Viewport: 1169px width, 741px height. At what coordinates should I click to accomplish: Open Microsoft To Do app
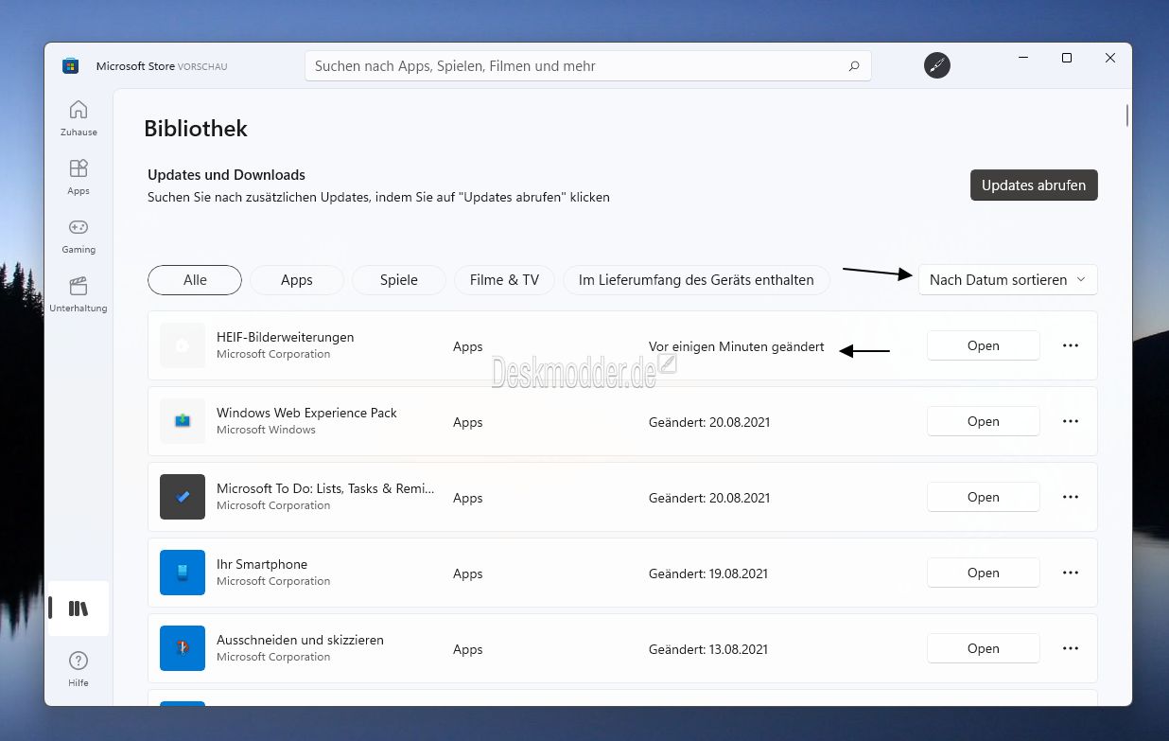pyautogui.click(x=984, y=497)
